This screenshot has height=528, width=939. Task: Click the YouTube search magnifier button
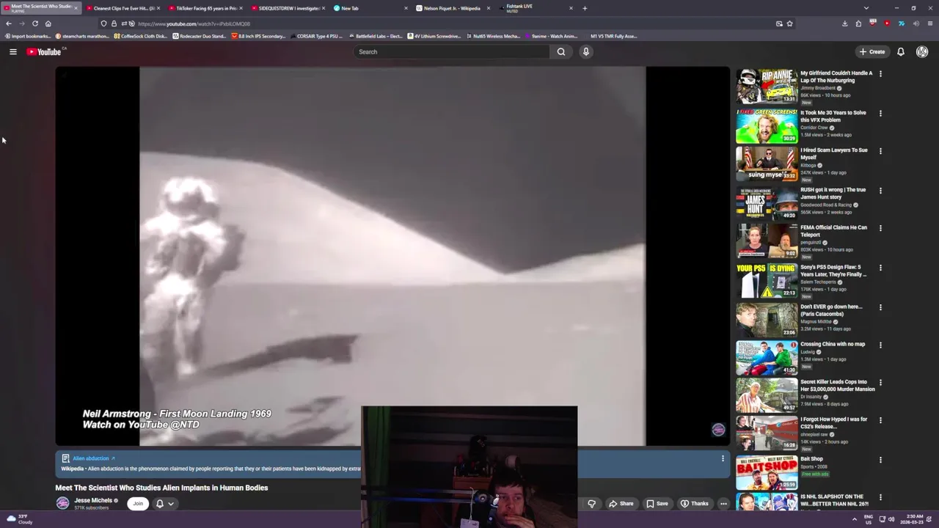(561, 51)
